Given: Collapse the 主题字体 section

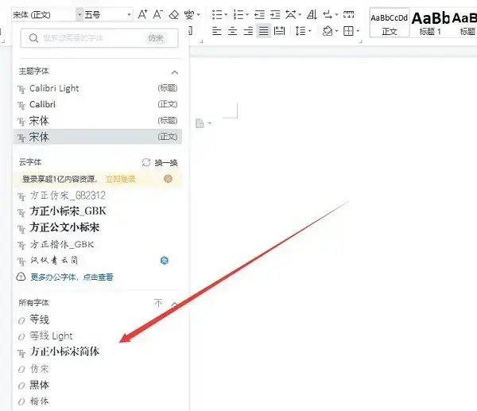Looking at the screenshot, I should click(175, 72).
